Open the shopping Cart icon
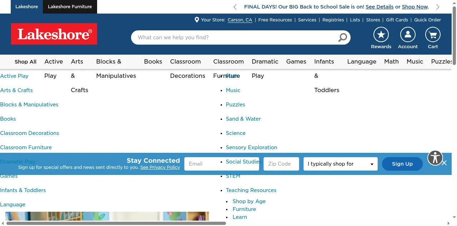Screen dimensions: 457x226 [x=433, y=35]
